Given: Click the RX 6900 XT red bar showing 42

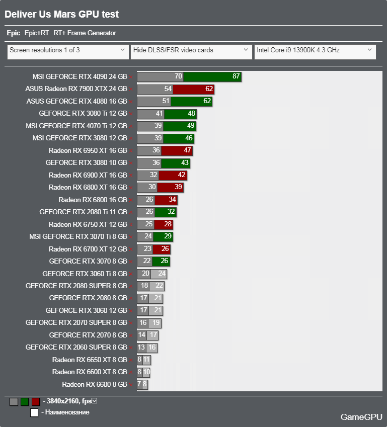Looking at the screenshot, I should 173,176.
